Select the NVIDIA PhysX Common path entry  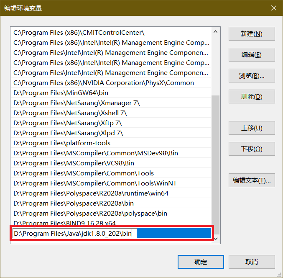click(104, 83)
